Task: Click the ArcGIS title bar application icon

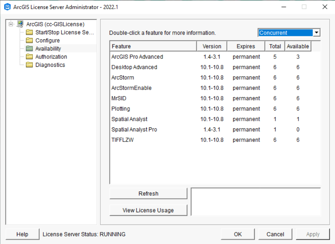Action: (x=7, y=6)
